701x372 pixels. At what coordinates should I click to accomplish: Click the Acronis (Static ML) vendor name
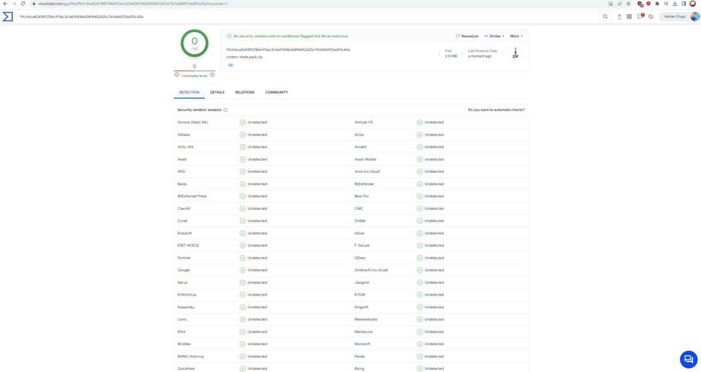coord(193,122)
